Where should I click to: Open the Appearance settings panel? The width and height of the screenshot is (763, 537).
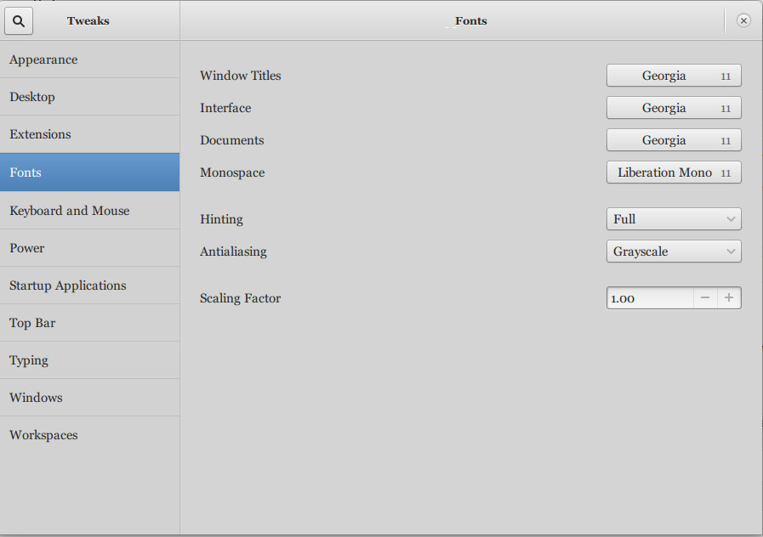coord(89,59)
